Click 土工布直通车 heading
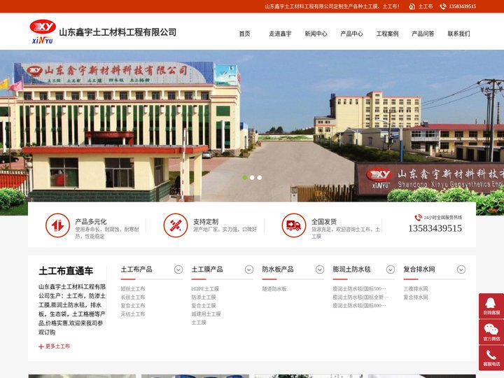Viewport: 504px width, 378px height. coord(66,271)
